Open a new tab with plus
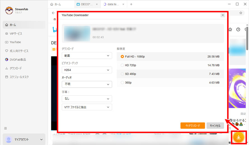249x145 pixels. (x=131, y=4)
